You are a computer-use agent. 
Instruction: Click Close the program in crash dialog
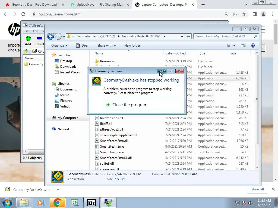142,105
